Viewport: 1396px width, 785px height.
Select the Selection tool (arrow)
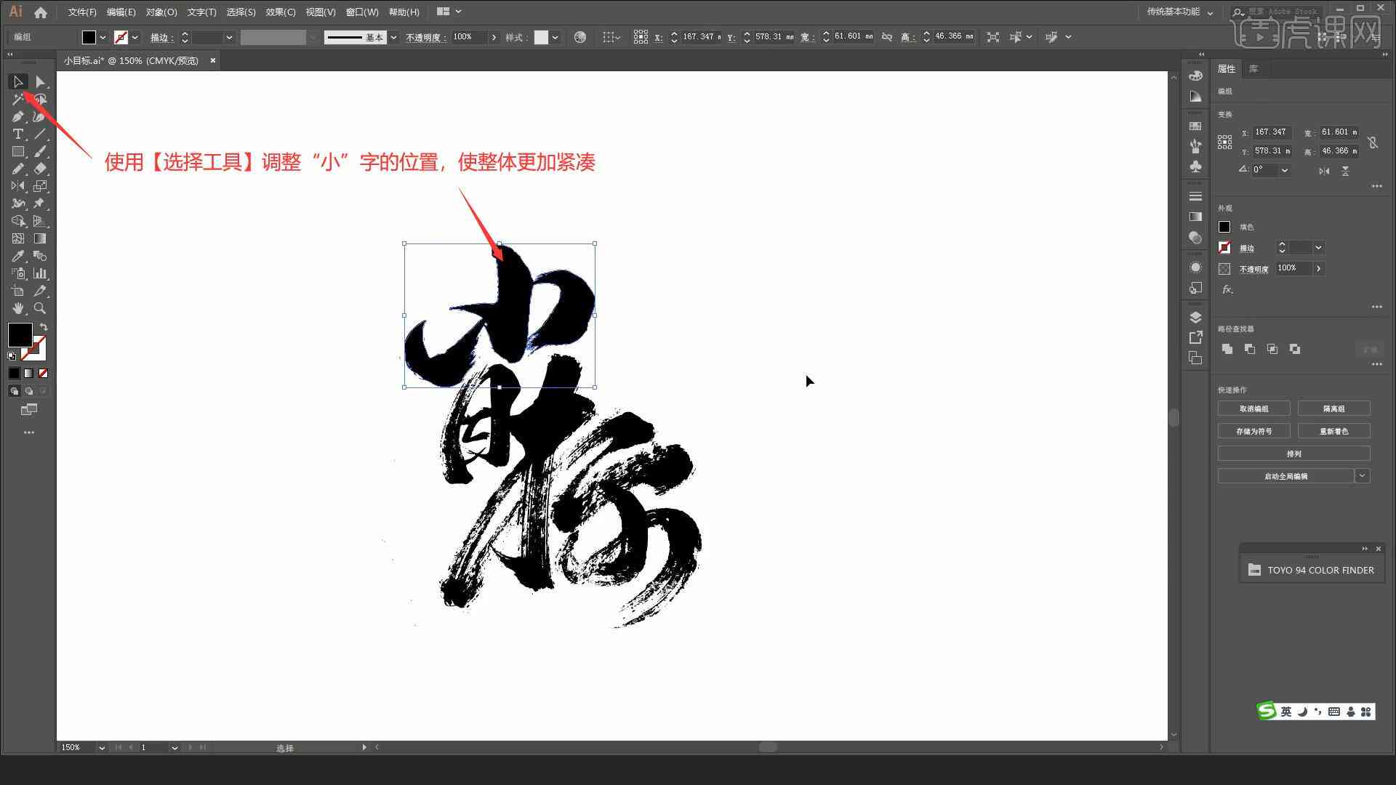(x=17, y=81)
